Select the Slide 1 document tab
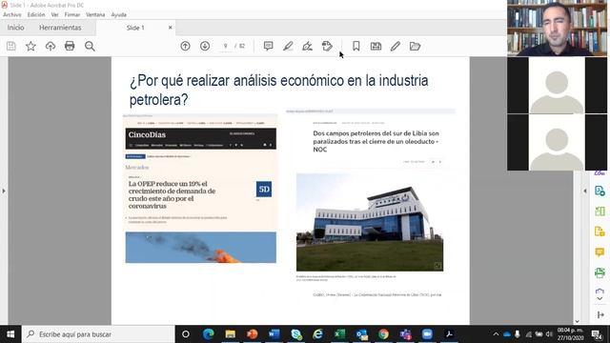This screenshot has width=610, height=343. tap(135, 28)
